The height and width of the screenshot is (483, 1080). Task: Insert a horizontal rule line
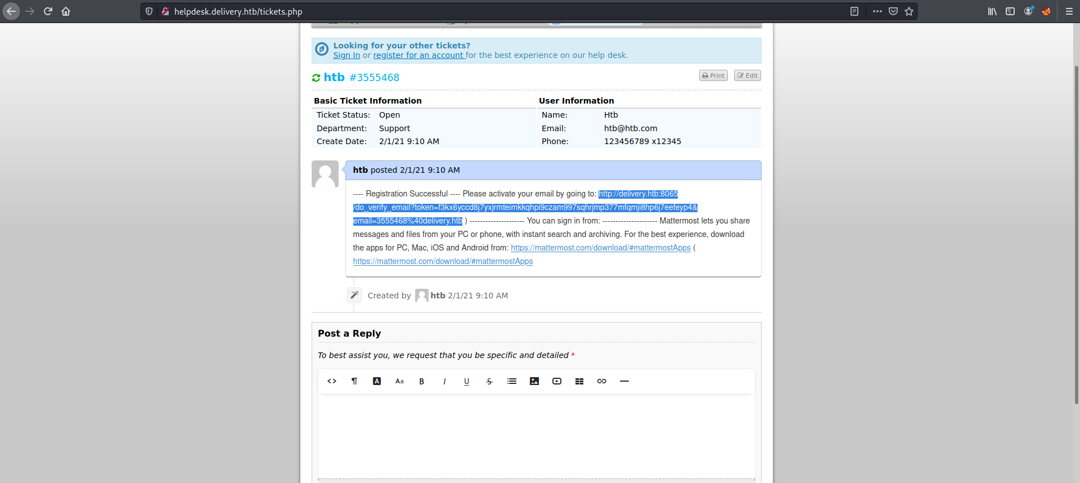[x=624, y=381]
